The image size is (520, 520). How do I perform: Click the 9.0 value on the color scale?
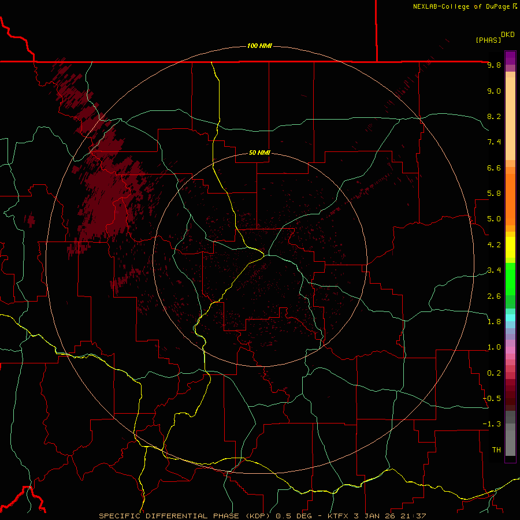(494, 91)
